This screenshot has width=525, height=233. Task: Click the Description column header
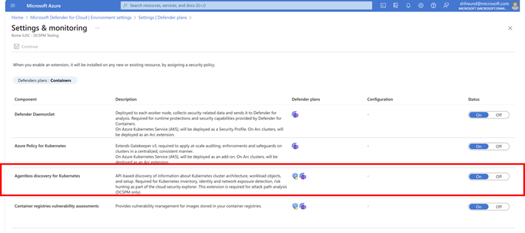pos(126,99)
